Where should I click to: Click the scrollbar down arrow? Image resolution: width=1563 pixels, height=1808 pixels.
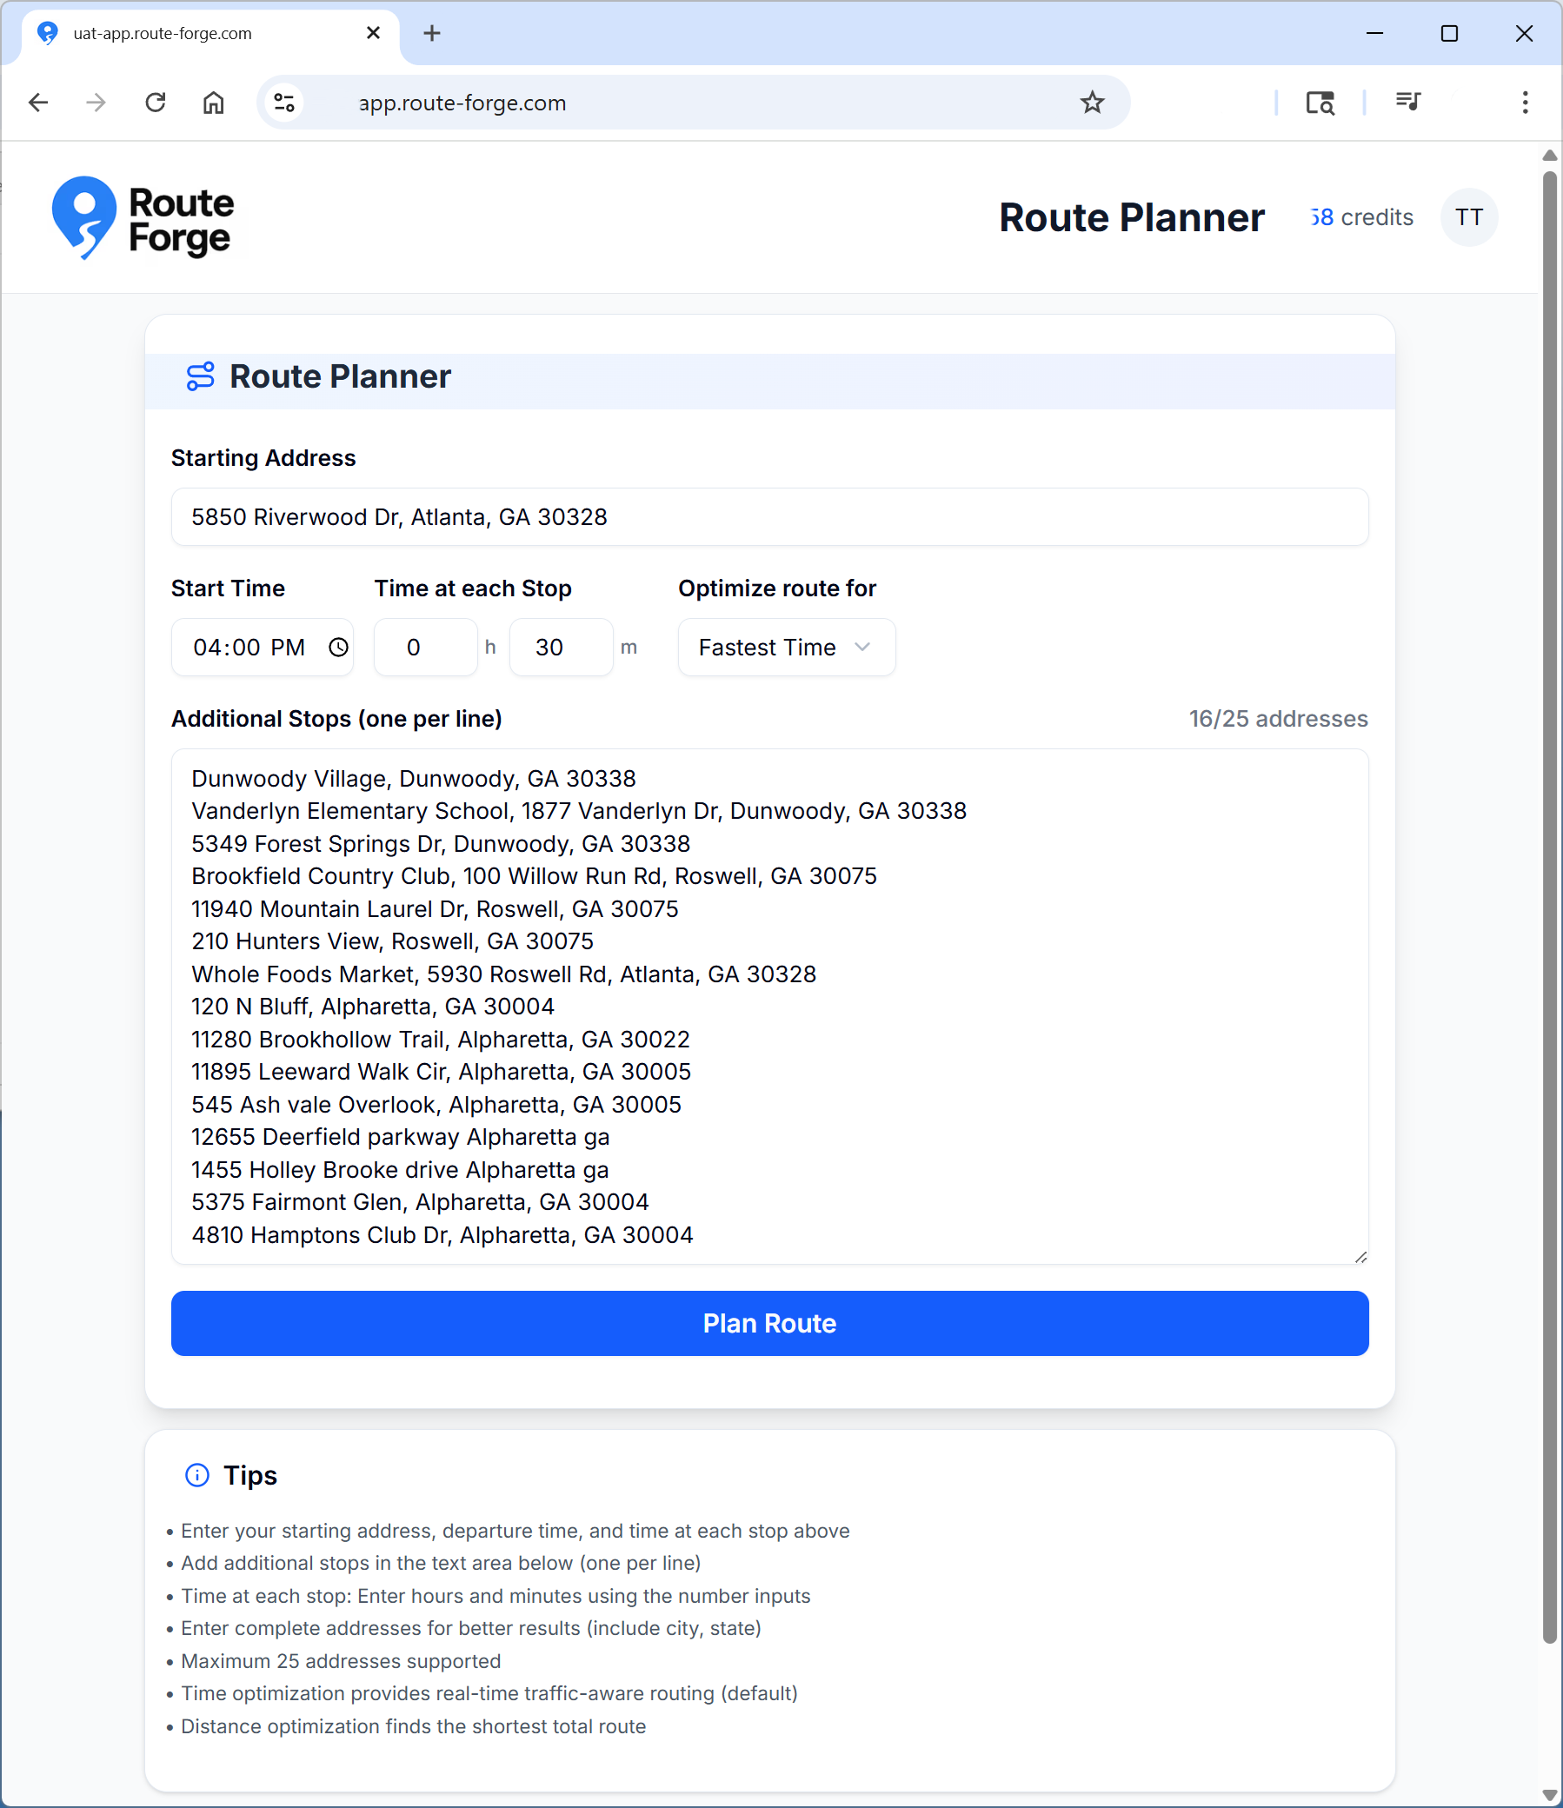1549,1796
